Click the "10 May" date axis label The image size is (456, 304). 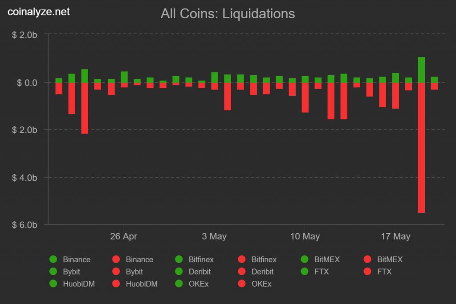tap(305, 236)
